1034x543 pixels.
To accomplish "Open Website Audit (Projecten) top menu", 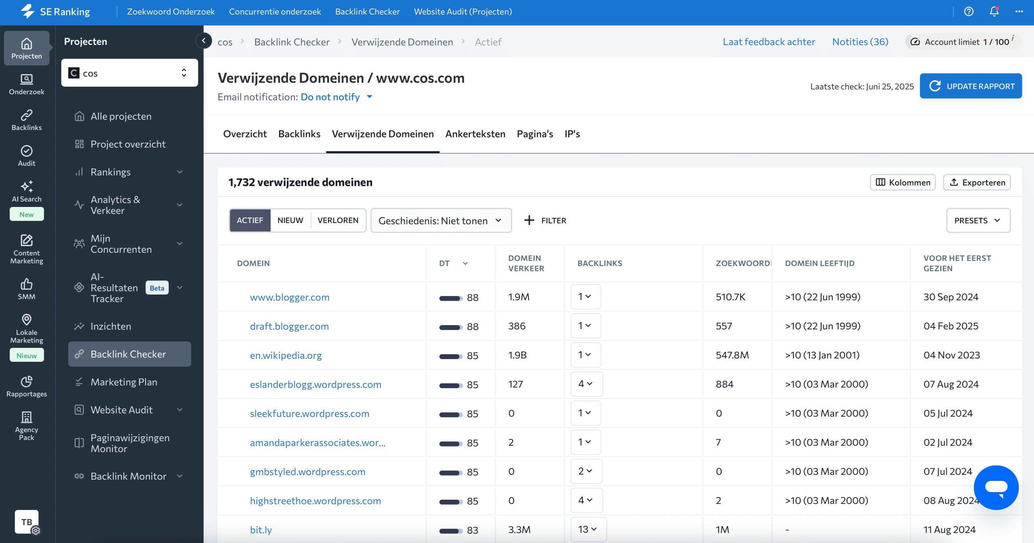I will coord(463,11).
